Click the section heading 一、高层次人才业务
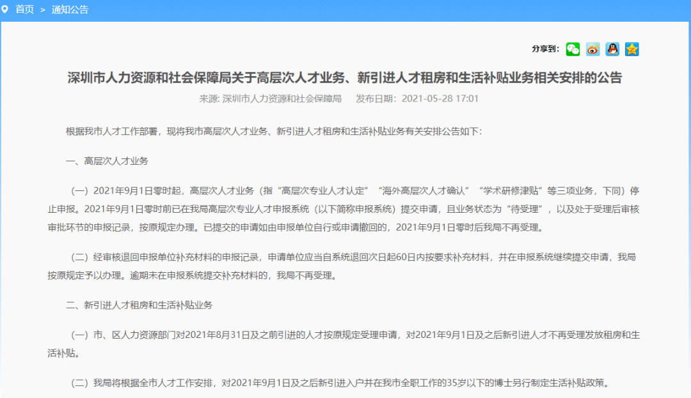Viewport: 691px width, 398px height. pyautogui.click(x=107, y=161)
